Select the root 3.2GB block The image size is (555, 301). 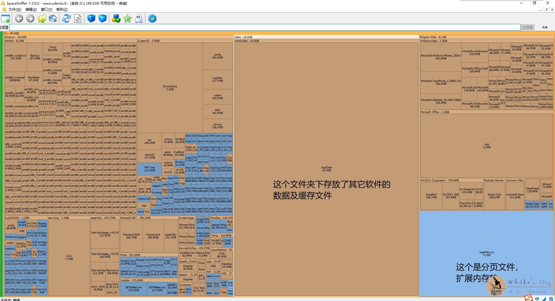pos(486,146)
